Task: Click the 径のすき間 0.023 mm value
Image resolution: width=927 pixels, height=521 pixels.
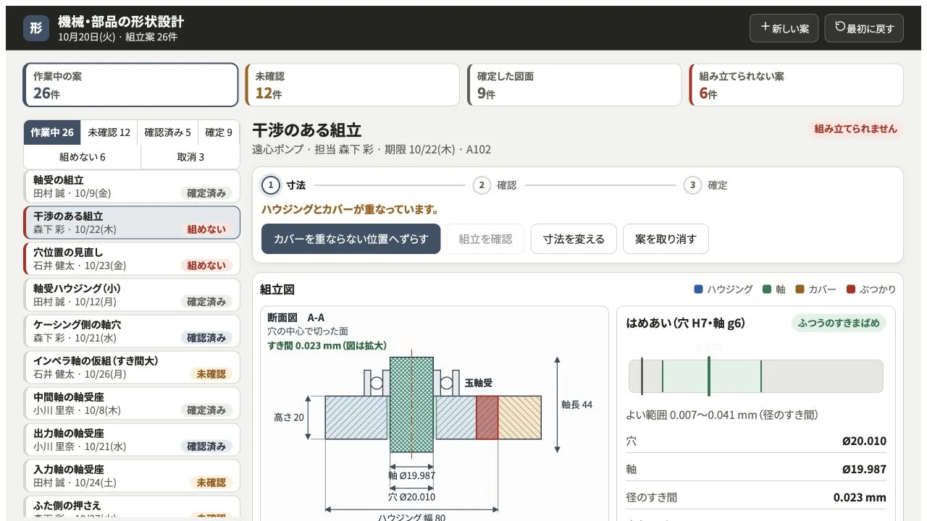Action: tap(860, 497)
